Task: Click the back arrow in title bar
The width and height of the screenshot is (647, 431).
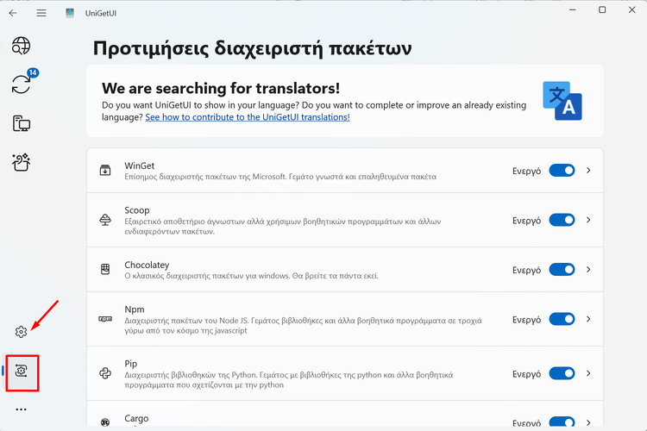Action: point(13,13)
